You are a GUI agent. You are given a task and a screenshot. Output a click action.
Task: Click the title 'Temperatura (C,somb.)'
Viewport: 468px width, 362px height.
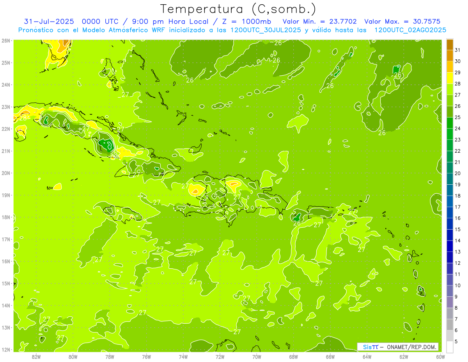click(x=238, y=9)
